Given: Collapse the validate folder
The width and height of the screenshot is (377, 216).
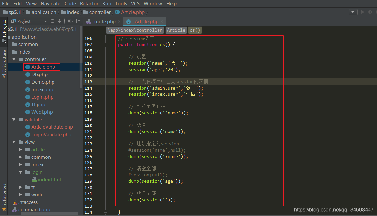Looking at the screenshot, I should pyautogui.click(x=14, y=120).
